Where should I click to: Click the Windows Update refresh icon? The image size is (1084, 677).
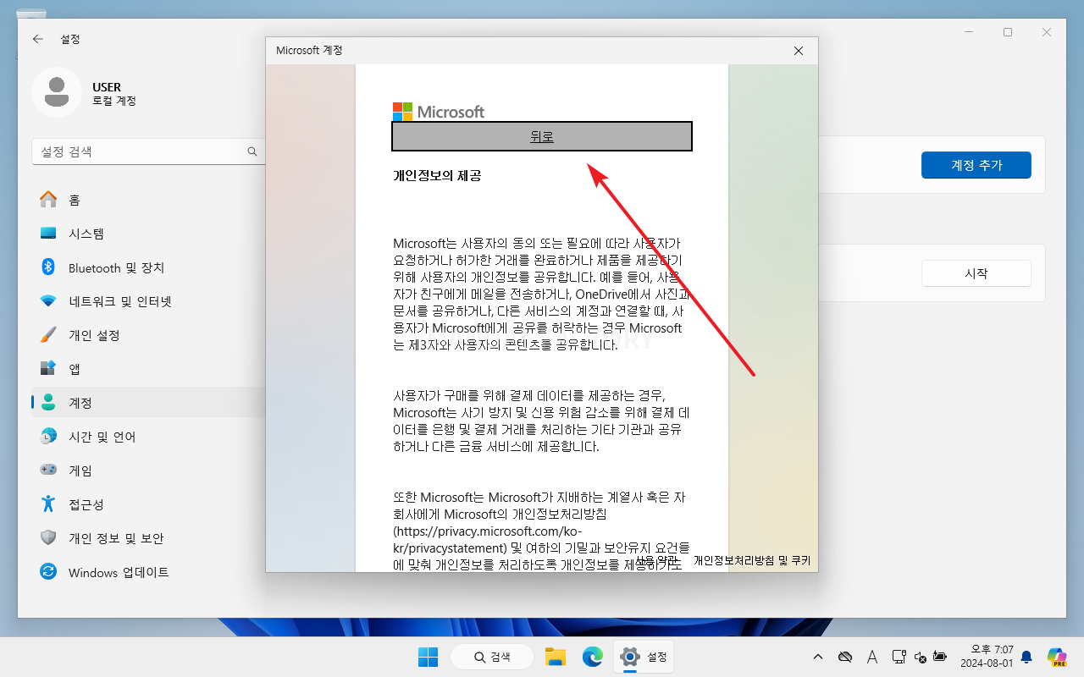48,572
